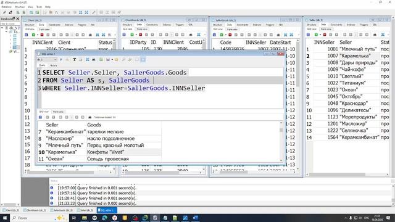Open the database selector combo in SQL editor
Viewport: 395px width, 222px height.
[47, 60]
